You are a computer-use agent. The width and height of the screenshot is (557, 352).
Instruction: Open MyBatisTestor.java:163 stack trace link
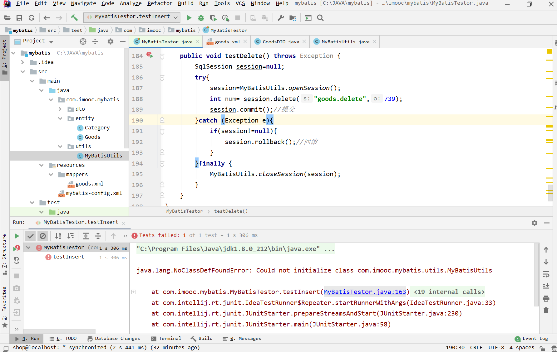click(365, 292)
